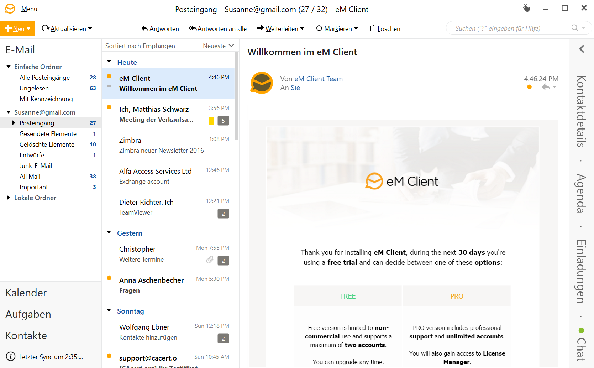
Task: Click yellow category tag on Meeting message
Action: pos(211,121)
